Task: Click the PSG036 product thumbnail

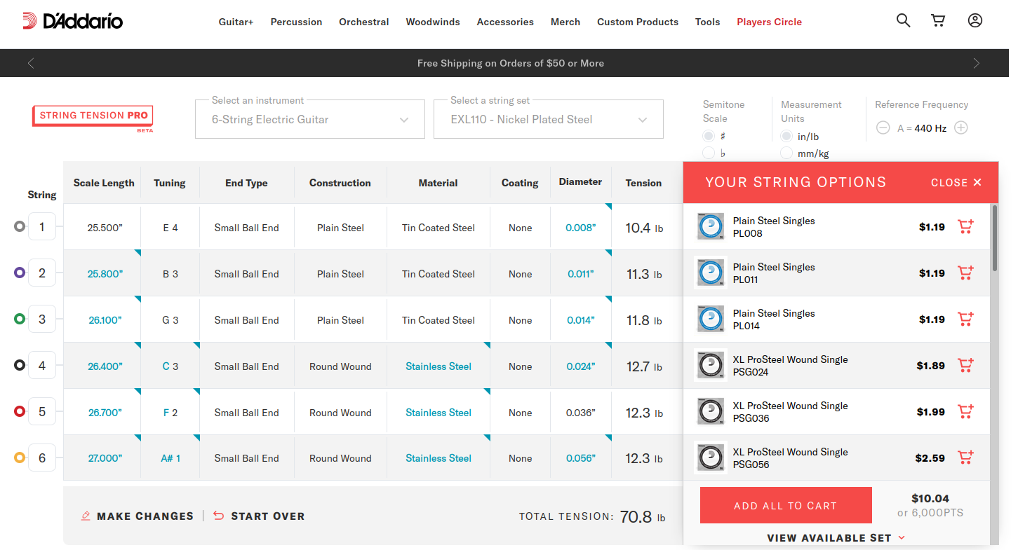Action: pyautogui.click(x=710, y=411)
